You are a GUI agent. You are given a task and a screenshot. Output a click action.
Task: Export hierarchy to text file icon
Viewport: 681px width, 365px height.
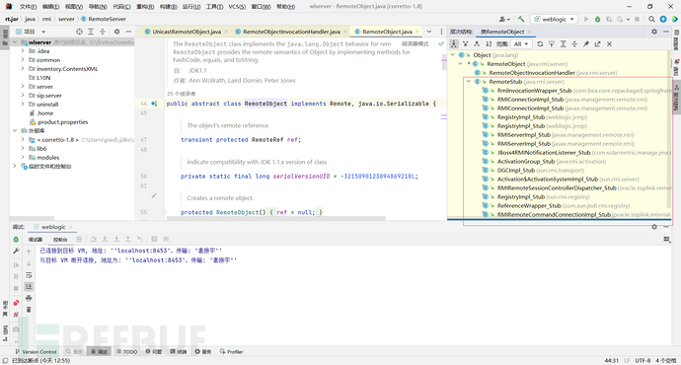coord(598,43)
